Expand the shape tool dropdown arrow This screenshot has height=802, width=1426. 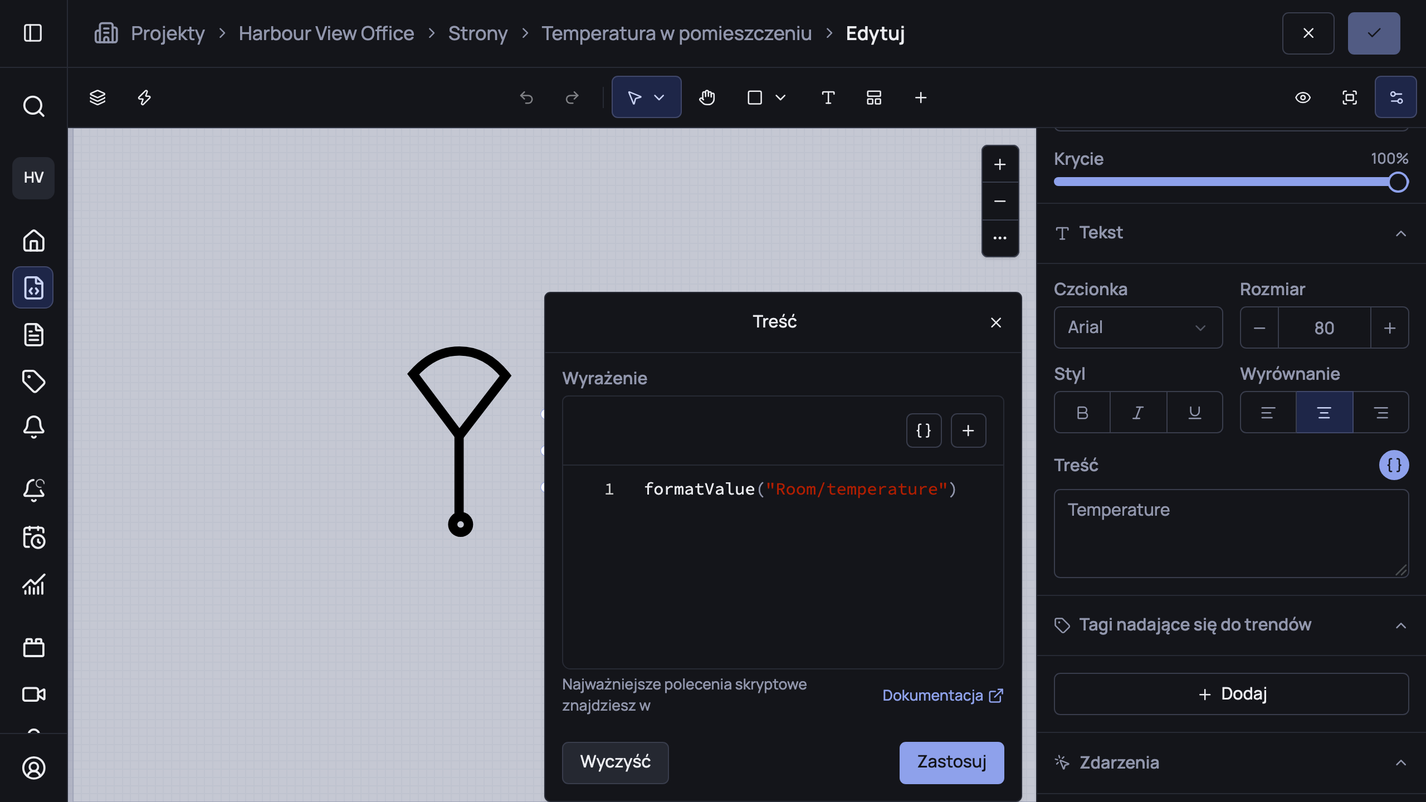780,97
